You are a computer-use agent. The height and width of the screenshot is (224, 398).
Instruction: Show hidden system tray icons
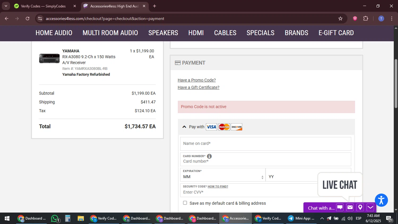(322, 218)
